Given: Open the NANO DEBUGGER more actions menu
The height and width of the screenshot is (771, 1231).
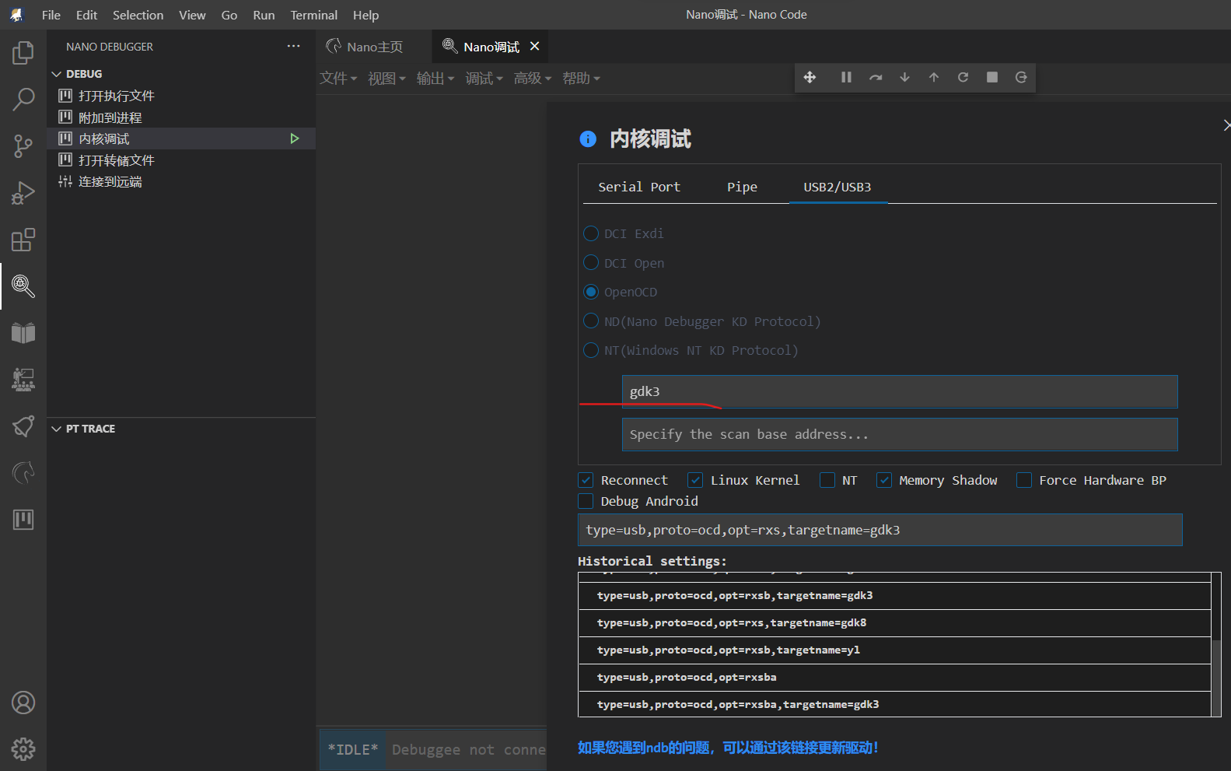Looking at the screenshot, I should point(293,47).
